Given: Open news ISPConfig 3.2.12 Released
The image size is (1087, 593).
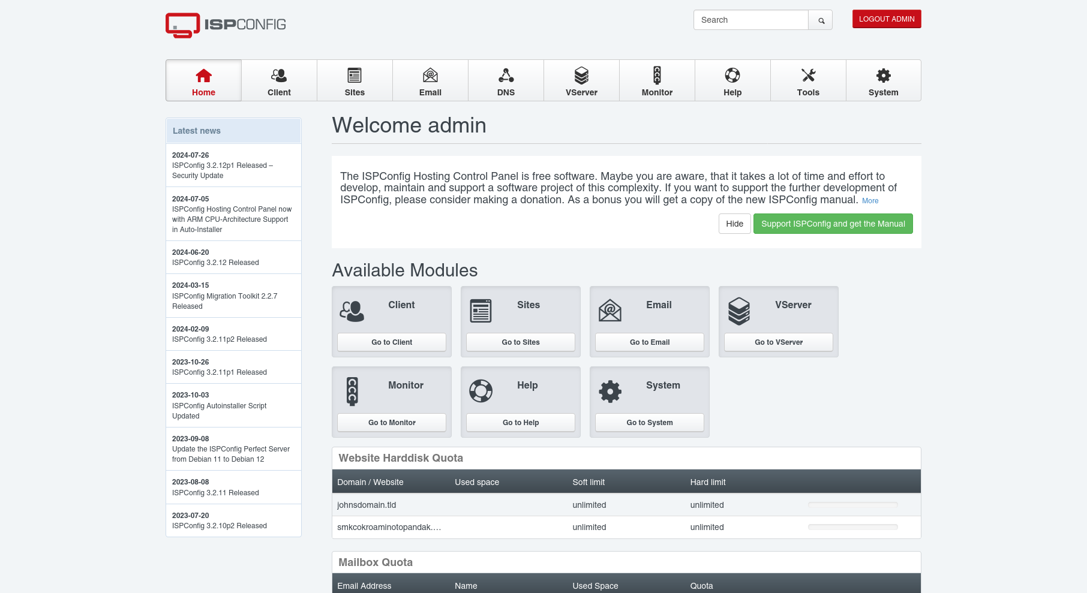Looking at the screenshot, I should click(x=233, y=258).
